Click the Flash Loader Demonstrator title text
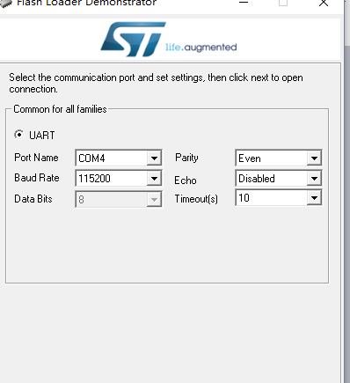Image resolution: width=350 pixels, height=383 pixels. [x=86, y=3]
